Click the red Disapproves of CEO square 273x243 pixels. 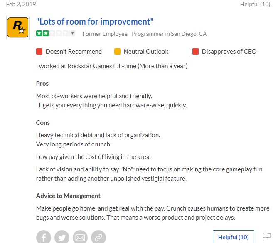coord(195,52)
